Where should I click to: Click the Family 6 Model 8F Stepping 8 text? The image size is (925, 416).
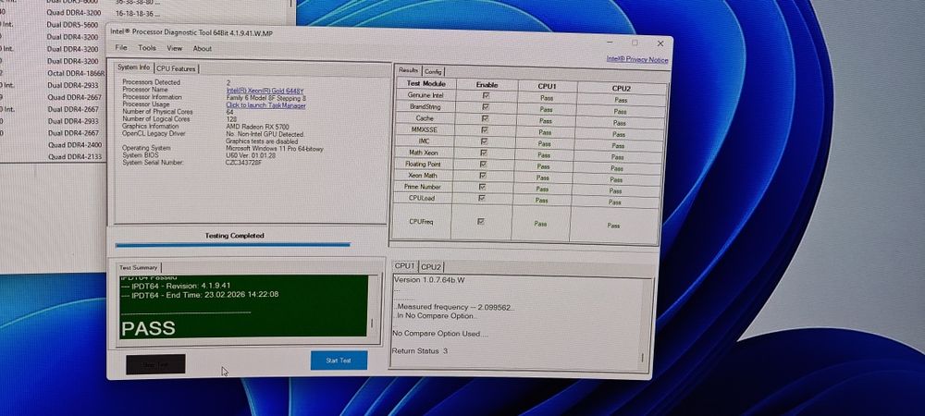[265, 98]
